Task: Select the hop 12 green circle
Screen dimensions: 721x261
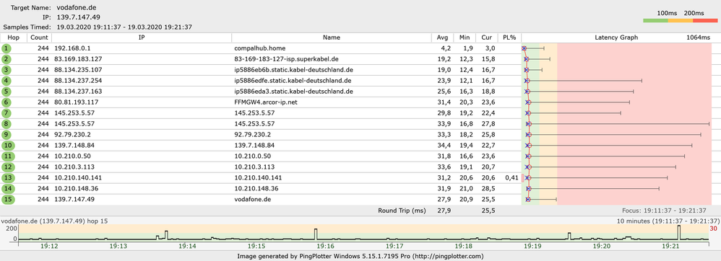Action: click(x=8, y=167)
